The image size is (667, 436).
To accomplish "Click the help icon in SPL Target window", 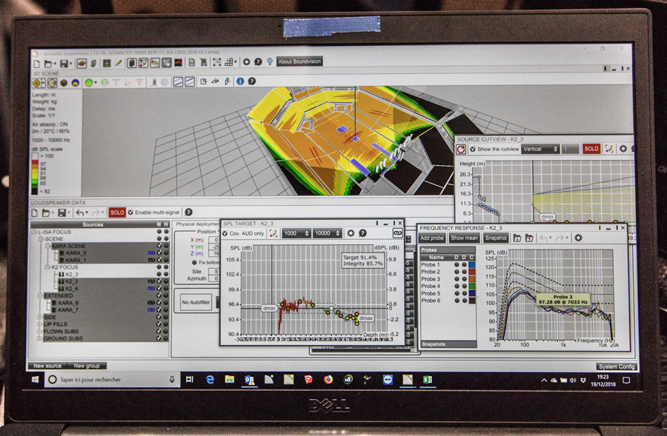I will (x=362, y=233).
